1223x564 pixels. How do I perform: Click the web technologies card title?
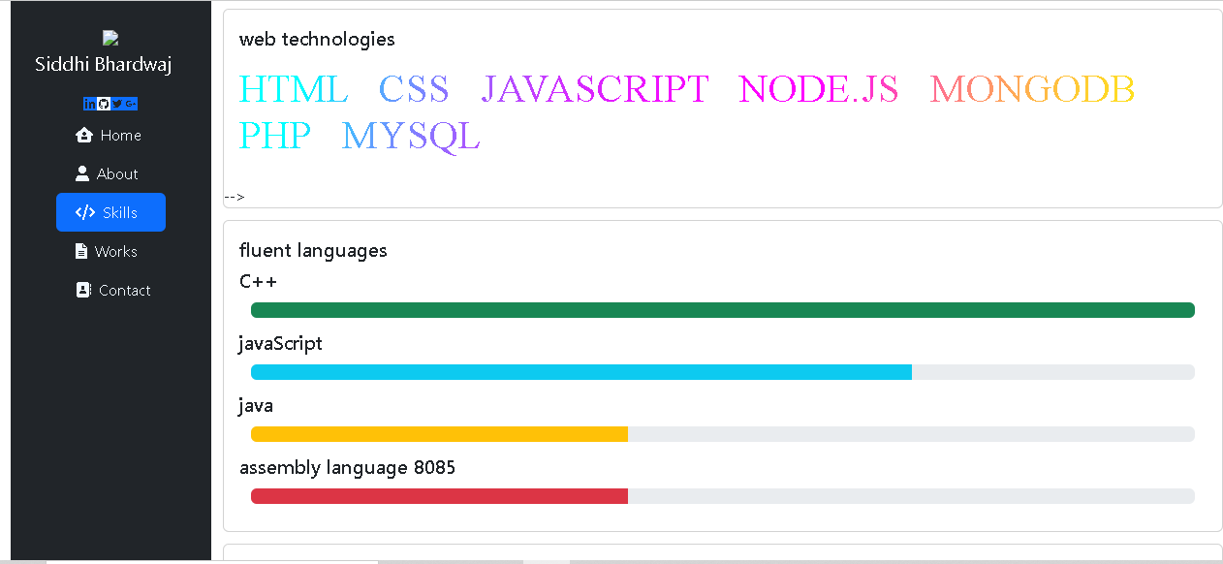(x=317, y=40)
